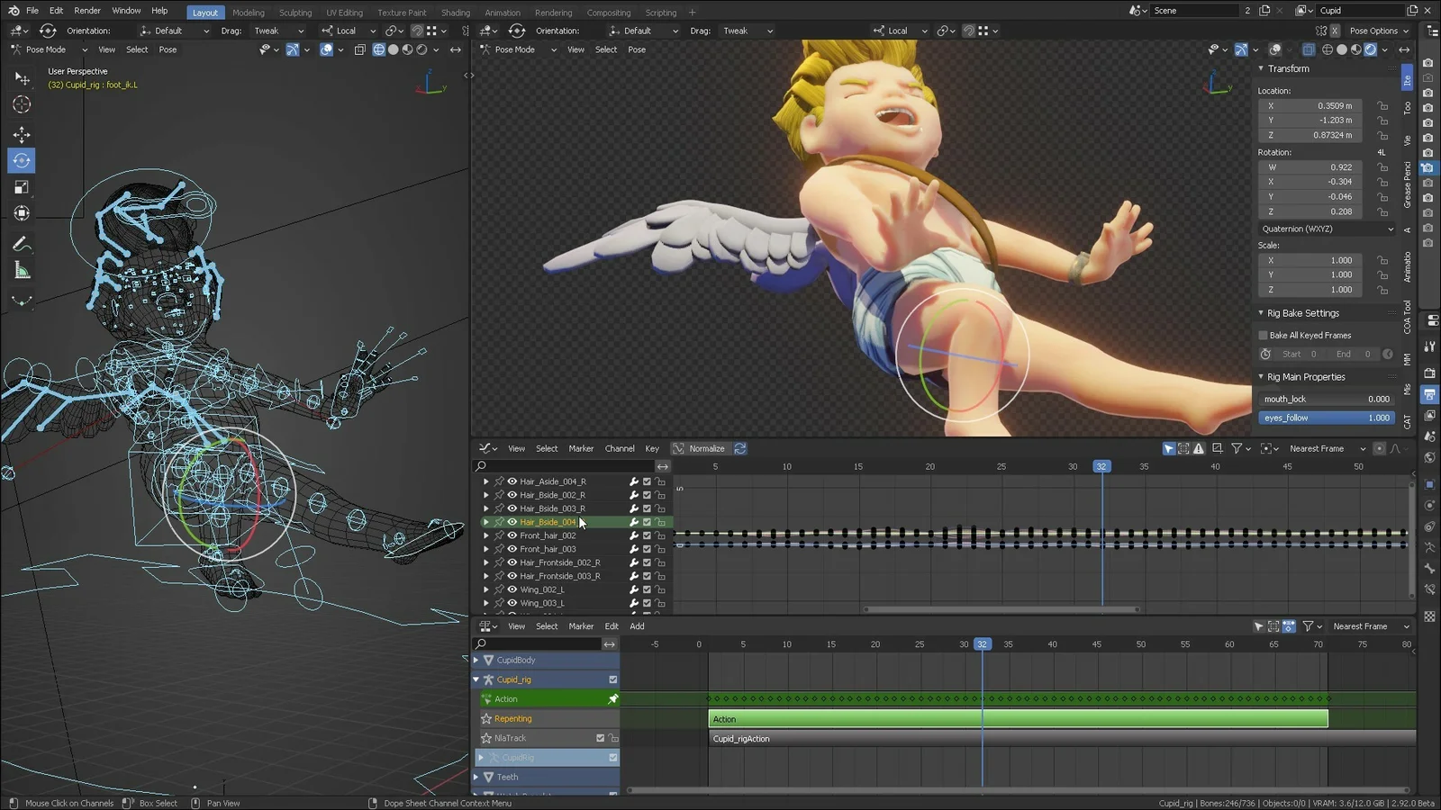Select the Move tool in the viewport toolbar
This screenshot has height=810, width=1441.
point(22,134)
